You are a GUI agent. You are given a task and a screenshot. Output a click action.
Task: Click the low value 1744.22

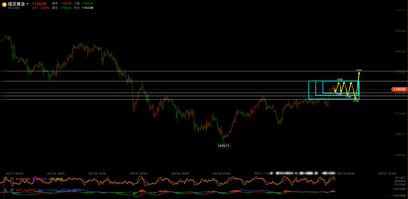point(65,8)
